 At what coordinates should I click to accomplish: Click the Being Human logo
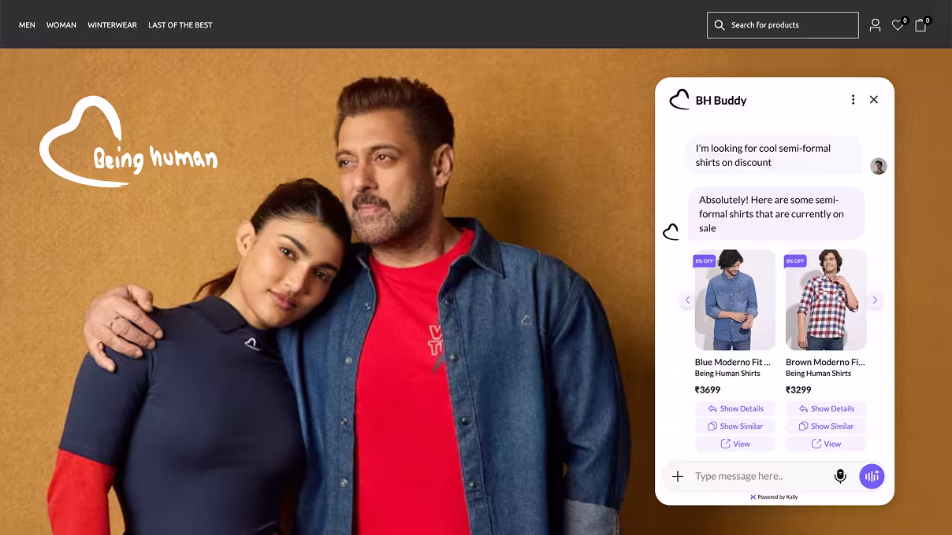[x=128, y=143]
